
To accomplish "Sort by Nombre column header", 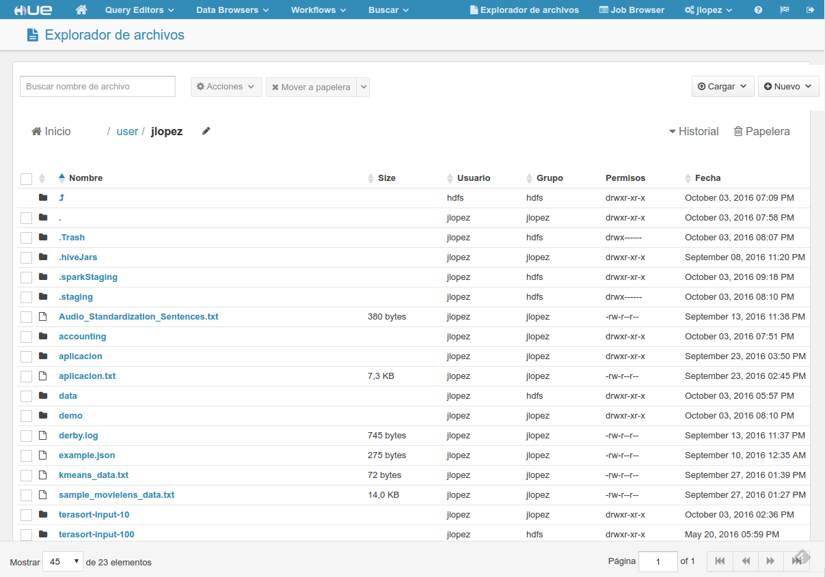I will pyautogui.click(x=85, y=178).
